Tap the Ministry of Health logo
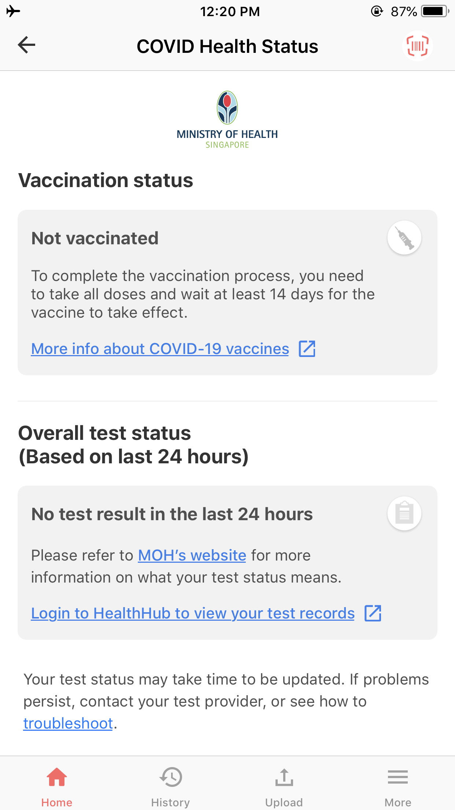Screen dimensions: 455x810 tap(227, 120)
